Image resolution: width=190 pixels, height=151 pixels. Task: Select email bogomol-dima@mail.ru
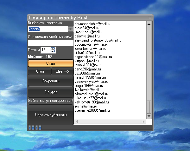point(91,44)
